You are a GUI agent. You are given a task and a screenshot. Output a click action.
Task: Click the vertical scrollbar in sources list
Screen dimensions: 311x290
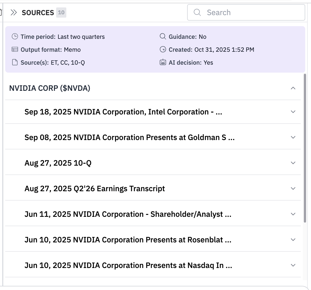(305, 149)
